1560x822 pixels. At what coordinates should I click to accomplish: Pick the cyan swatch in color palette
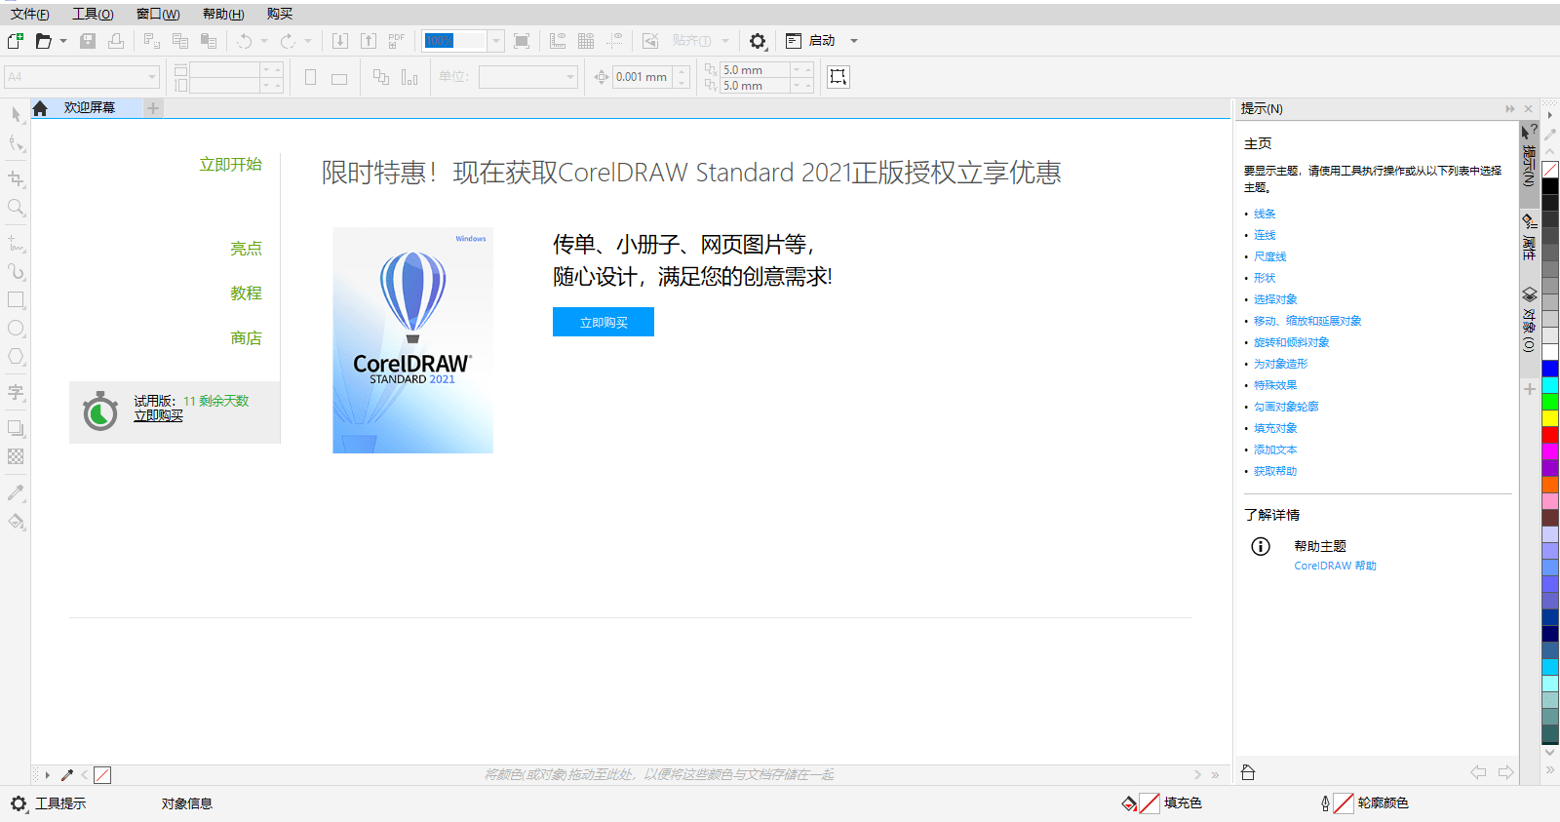click(x=1549, y=385)
